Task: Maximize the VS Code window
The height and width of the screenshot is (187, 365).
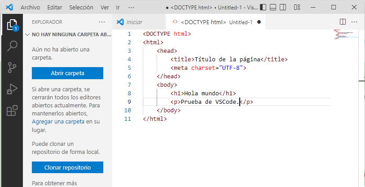Action: (334, 7)
